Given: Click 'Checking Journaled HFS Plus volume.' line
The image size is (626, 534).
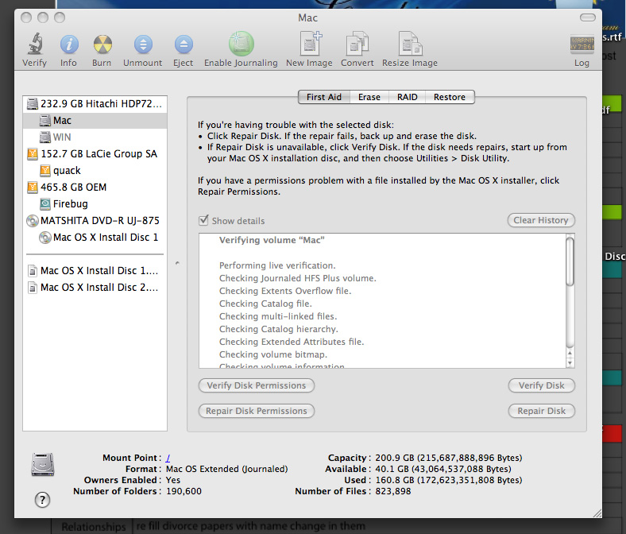Looking at the screenshot, I should point(297,278).
